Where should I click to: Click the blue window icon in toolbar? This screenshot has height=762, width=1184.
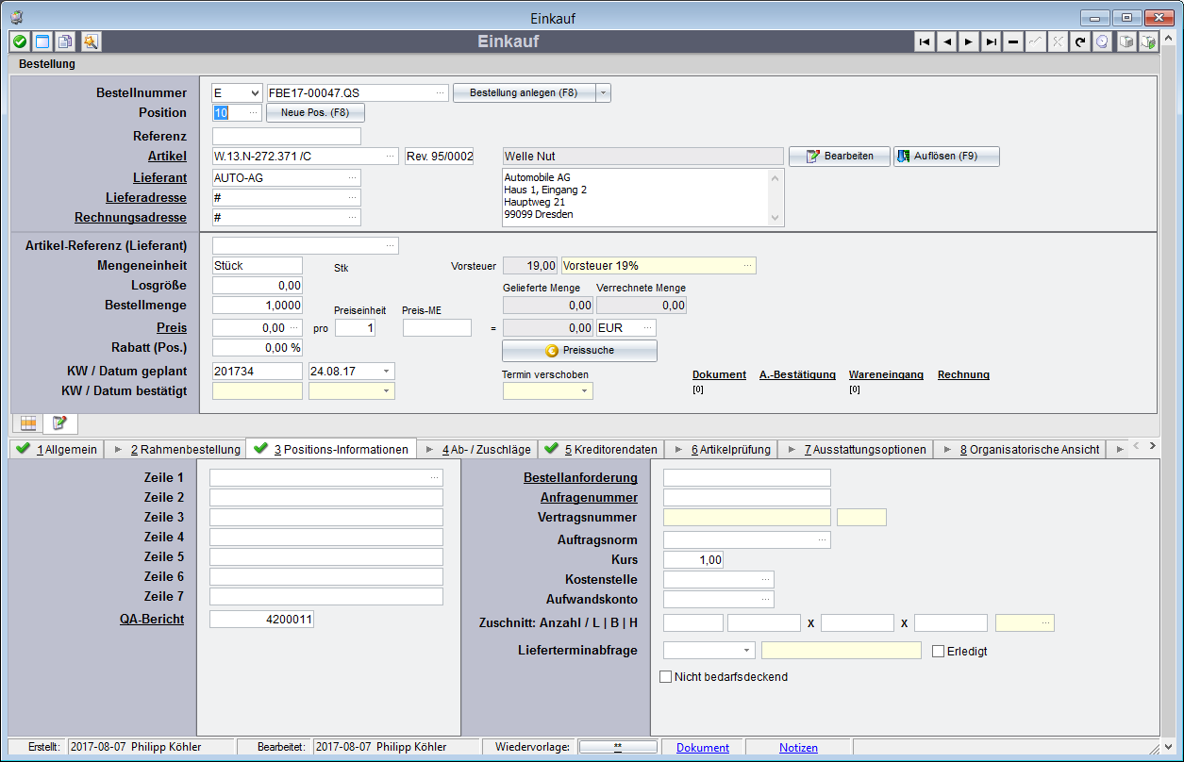42,41
